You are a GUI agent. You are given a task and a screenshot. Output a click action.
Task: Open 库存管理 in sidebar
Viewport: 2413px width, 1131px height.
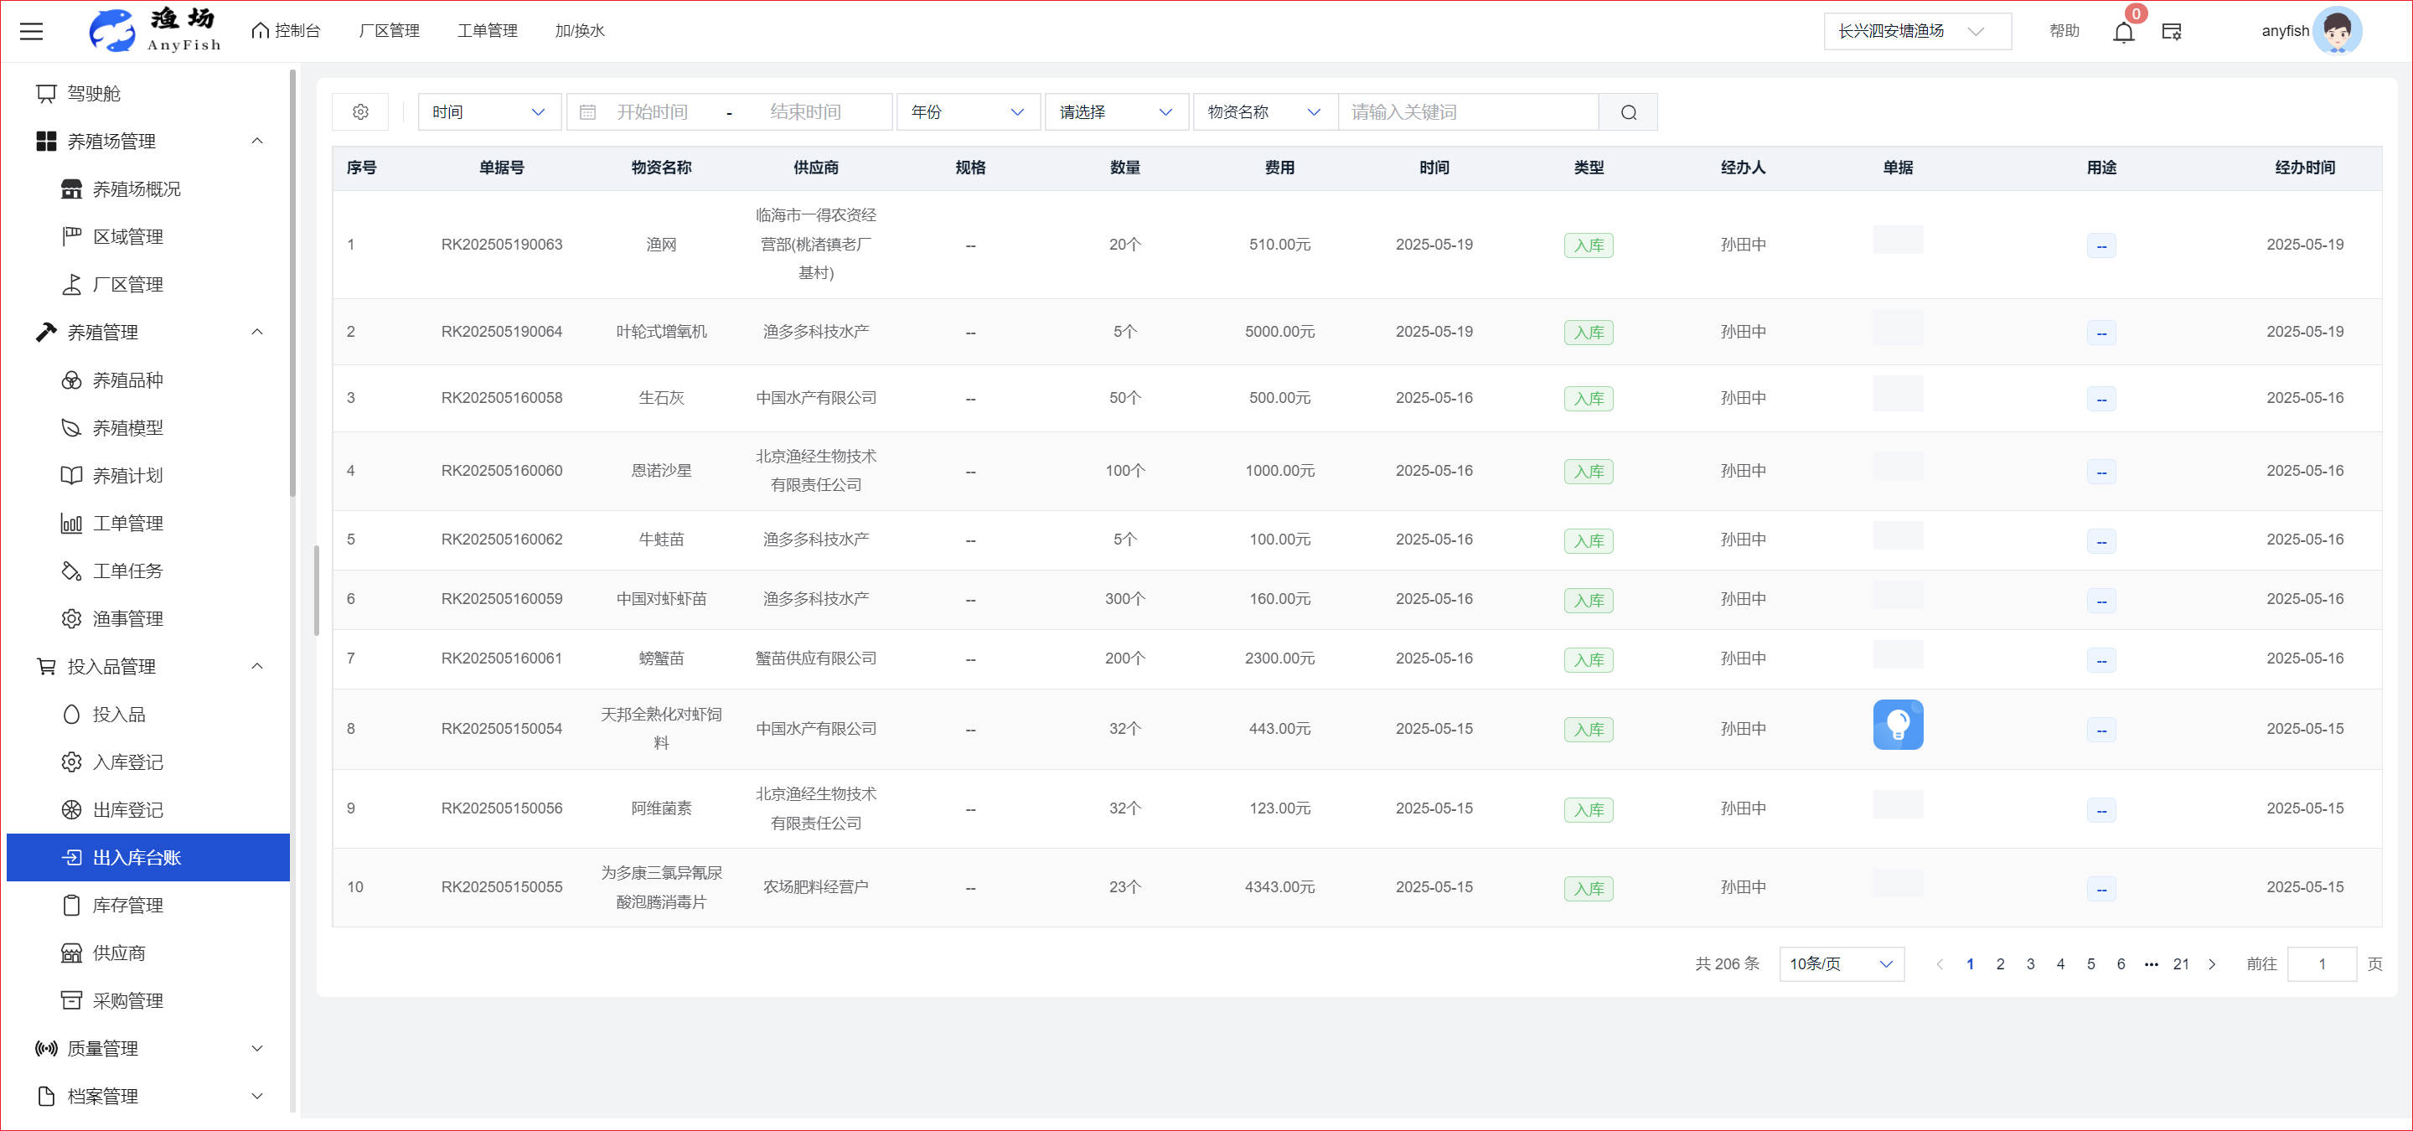127,906
